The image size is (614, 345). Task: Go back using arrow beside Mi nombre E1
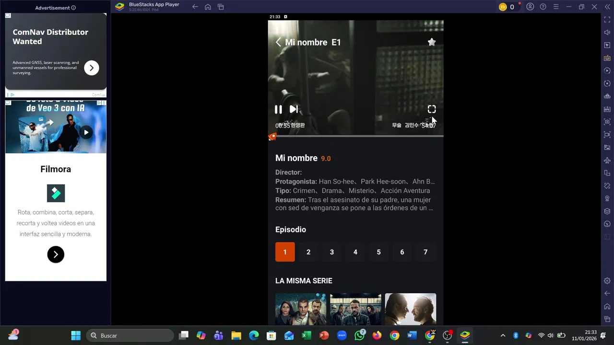pos(278,42)
